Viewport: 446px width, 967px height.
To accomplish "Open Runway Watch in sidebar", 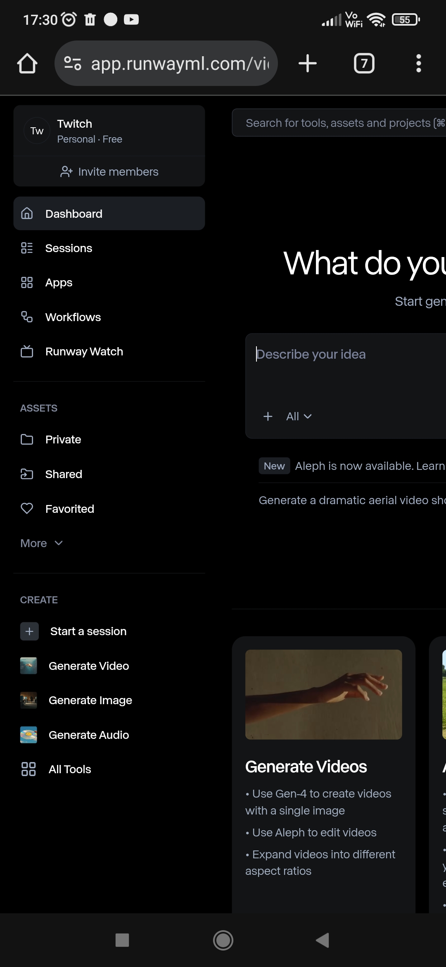I will click(109, 351).
